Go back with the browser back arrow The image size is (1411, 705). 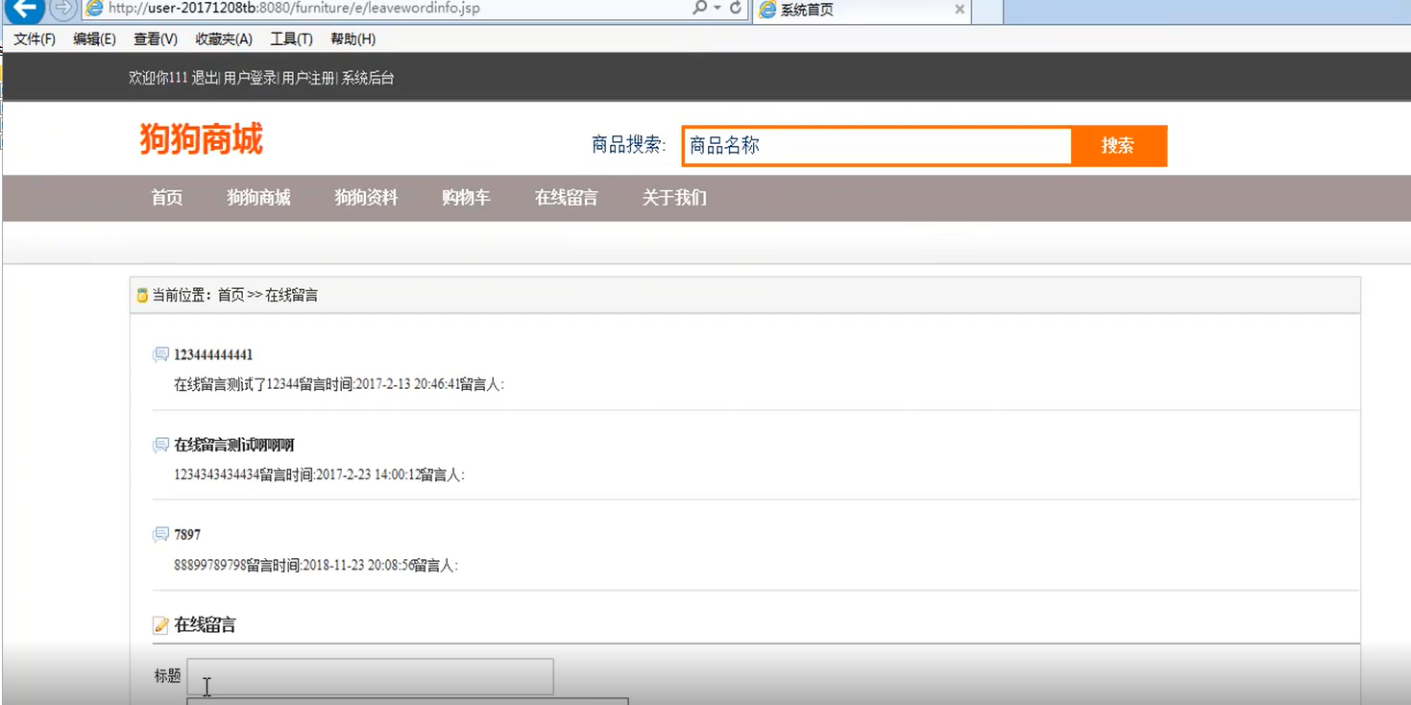point(25,10)
